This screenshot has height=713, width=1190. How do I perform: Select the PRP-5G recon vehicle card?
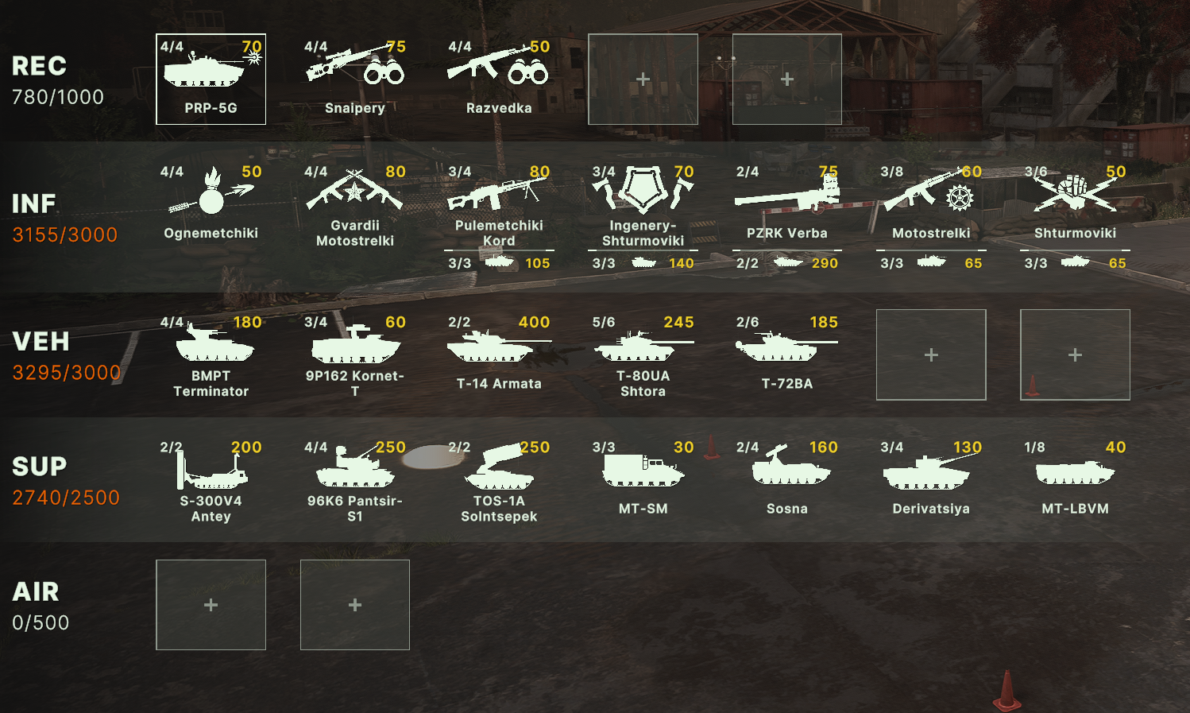(211, 79)
